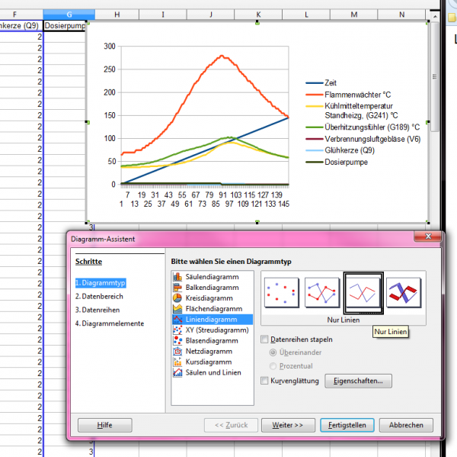
Task: Click Fertigstellen to finish the wizard
Action: tap(347, 425)
